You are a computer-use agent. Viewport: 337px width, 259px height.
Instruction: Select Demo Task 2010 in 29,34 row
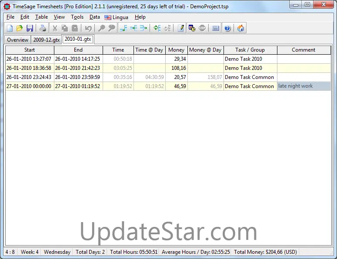250,59
